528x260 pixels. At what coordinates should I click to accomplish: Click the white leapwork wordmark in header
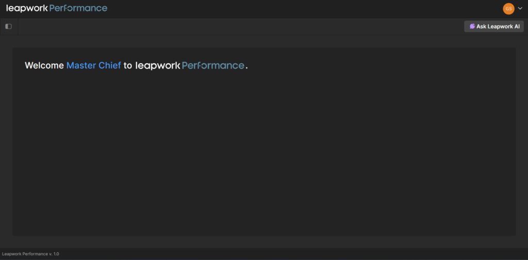coord(27,8)
